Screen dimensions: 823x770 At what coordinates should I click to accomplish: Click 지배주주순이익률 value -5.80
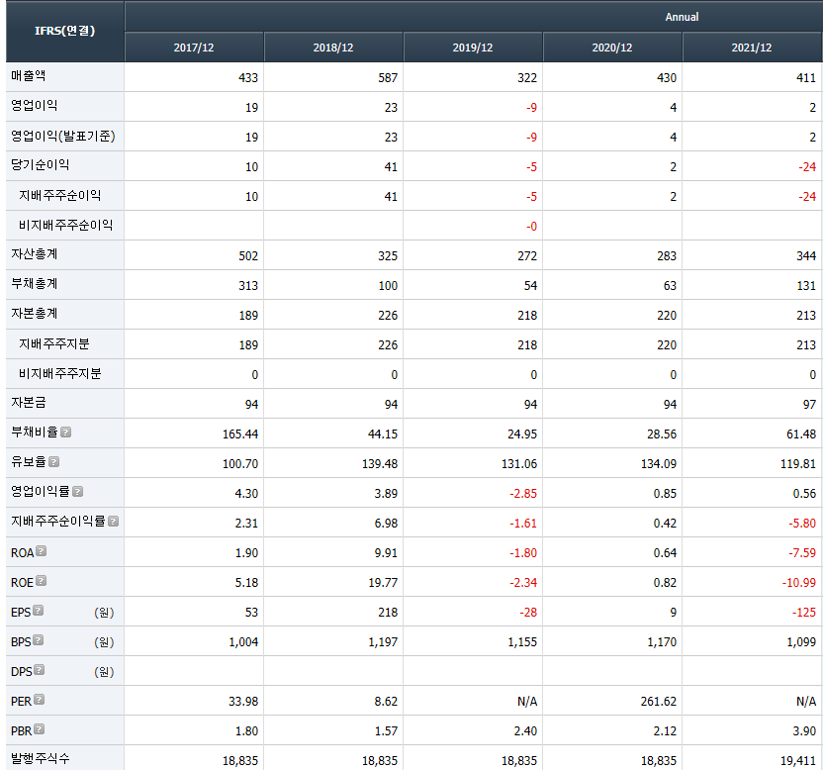pos(802,524)
